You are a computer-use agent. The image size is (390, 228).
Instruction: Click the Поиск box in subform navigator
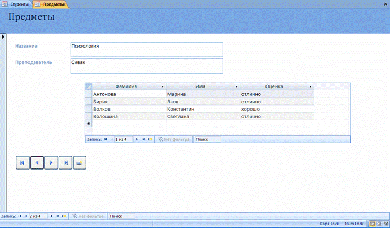[x=207, y=139]
